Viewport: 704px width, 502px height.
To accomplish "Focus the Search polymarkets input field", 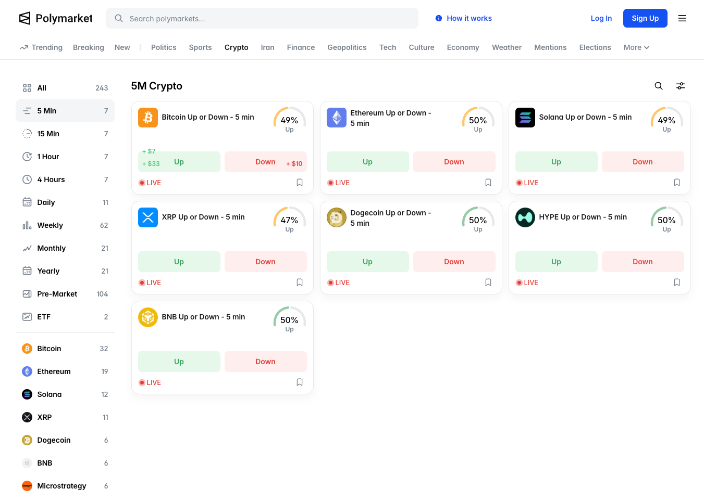I will tap(262, 18).
